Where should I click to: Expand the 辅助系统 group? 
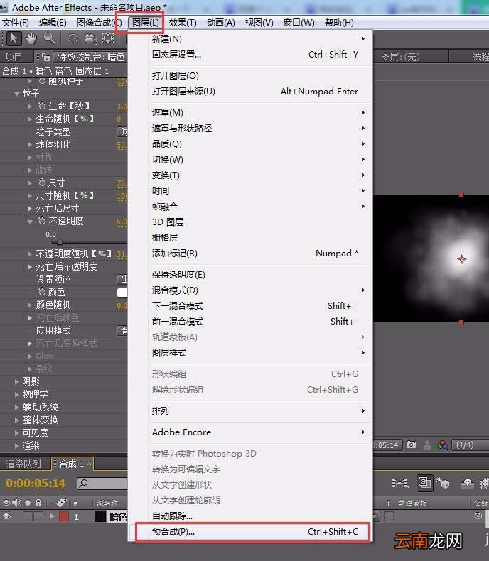tap(16, 407)
